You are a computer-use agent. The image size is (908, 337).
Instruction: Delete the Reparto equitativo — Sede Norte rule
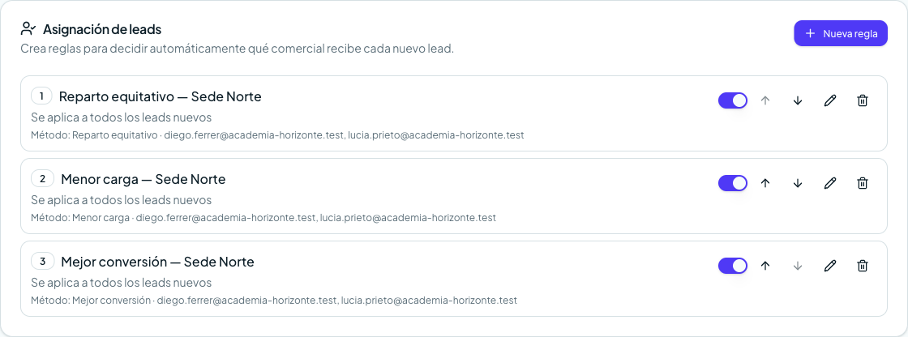863,100
